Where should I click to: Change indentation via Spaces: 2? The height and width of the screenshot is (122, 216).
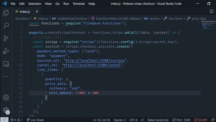coord(119,120)
